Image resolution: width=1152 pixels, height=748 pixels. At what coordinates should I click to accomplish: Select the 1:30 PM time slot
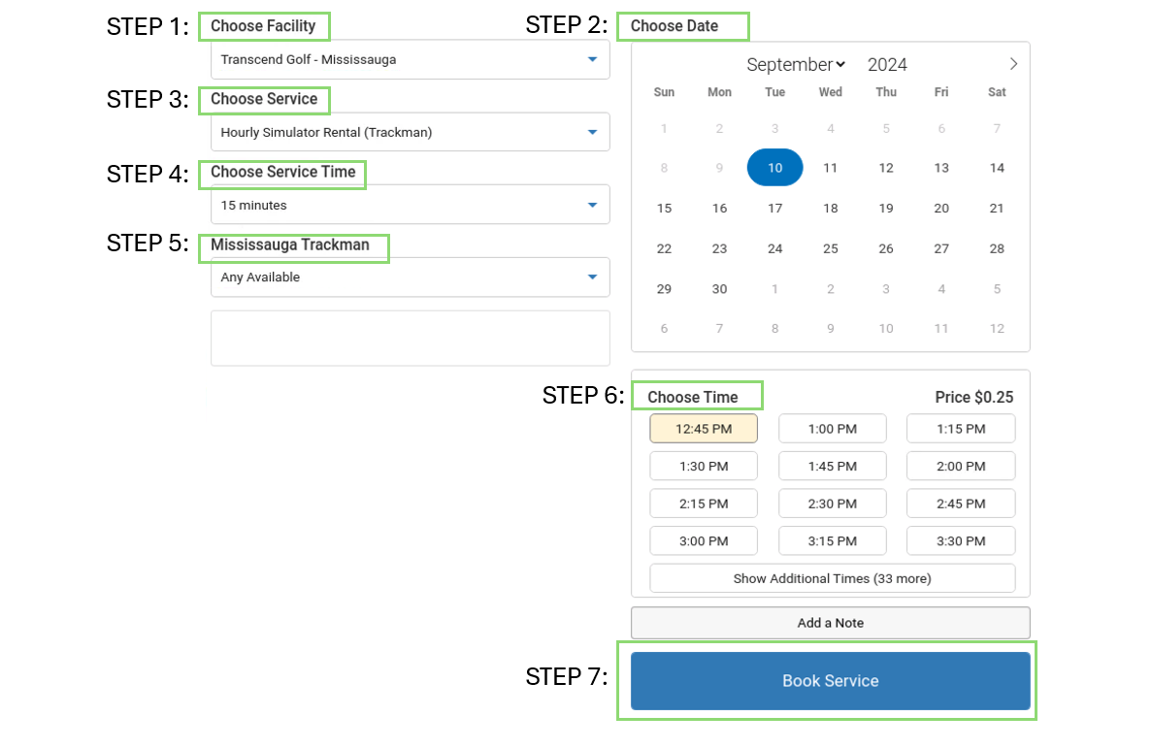[703, 466]
